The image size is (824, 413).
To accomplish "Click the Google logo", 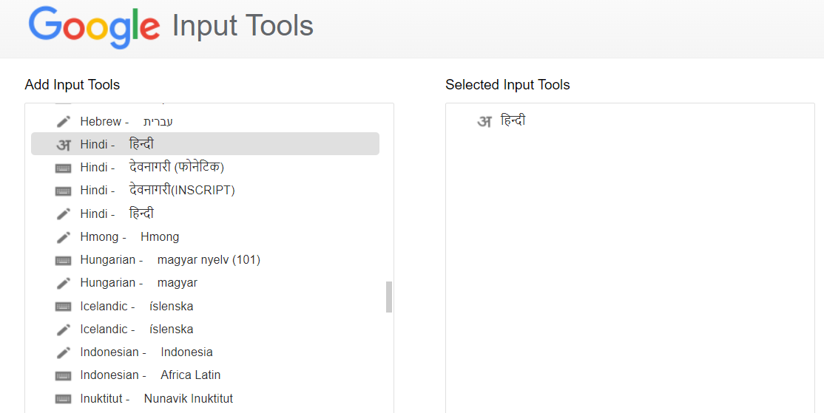I will tap(94, 27).
